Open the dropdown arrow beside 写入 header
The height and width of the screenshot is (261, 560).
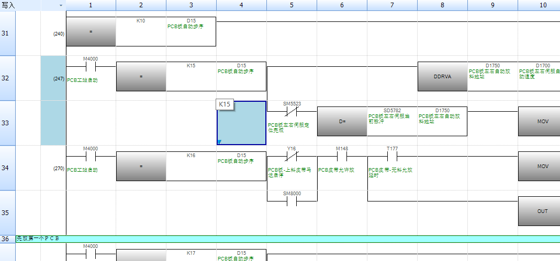click(61, 5)
